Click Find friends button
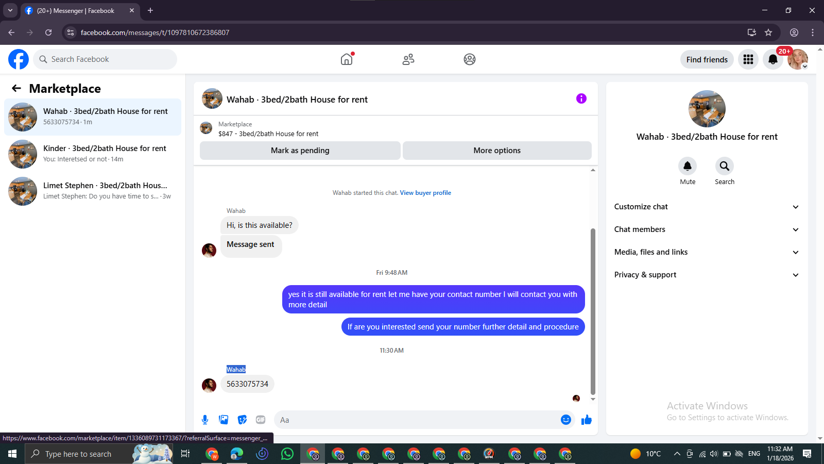Screen dimensions: 824x464 (x=707, y=59)
